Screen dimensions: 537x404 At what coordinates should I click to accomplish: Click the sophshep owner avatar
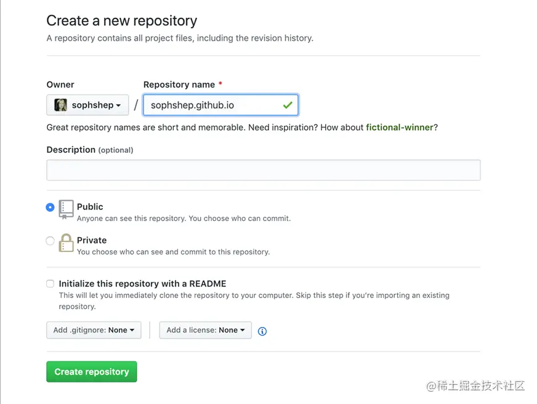(61, 105)
